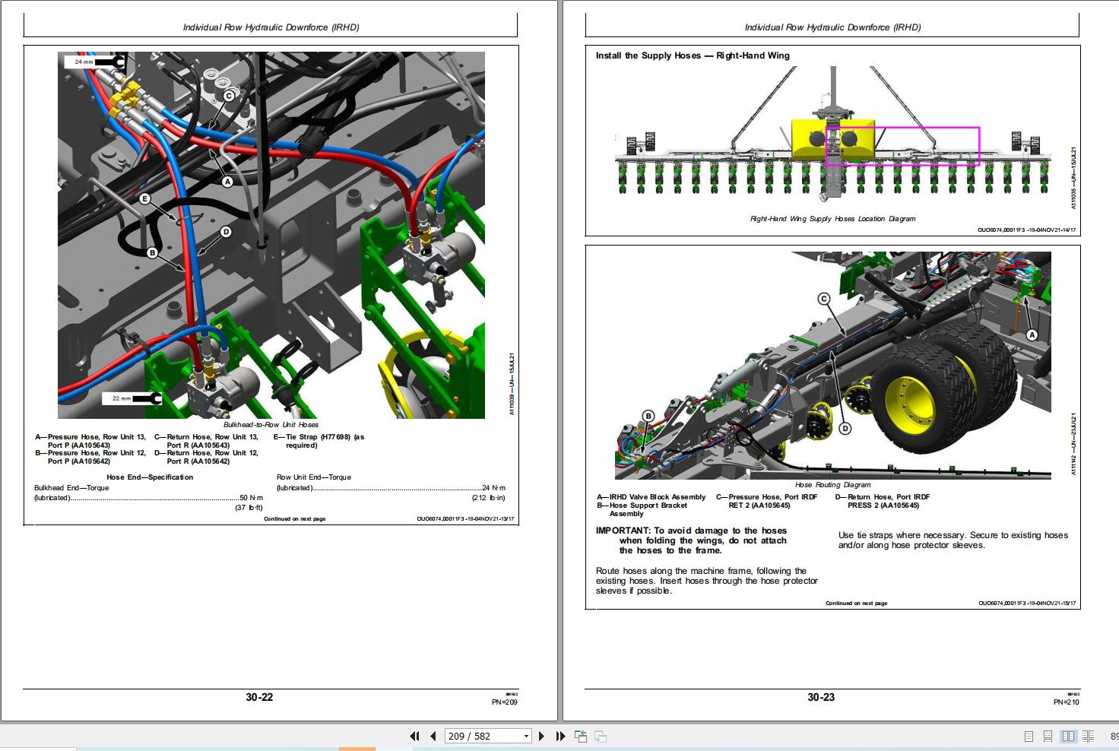Jump to the last page

pos(560,736)
